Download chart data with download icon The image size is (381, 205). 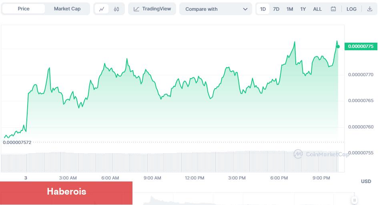click(369, 9)
